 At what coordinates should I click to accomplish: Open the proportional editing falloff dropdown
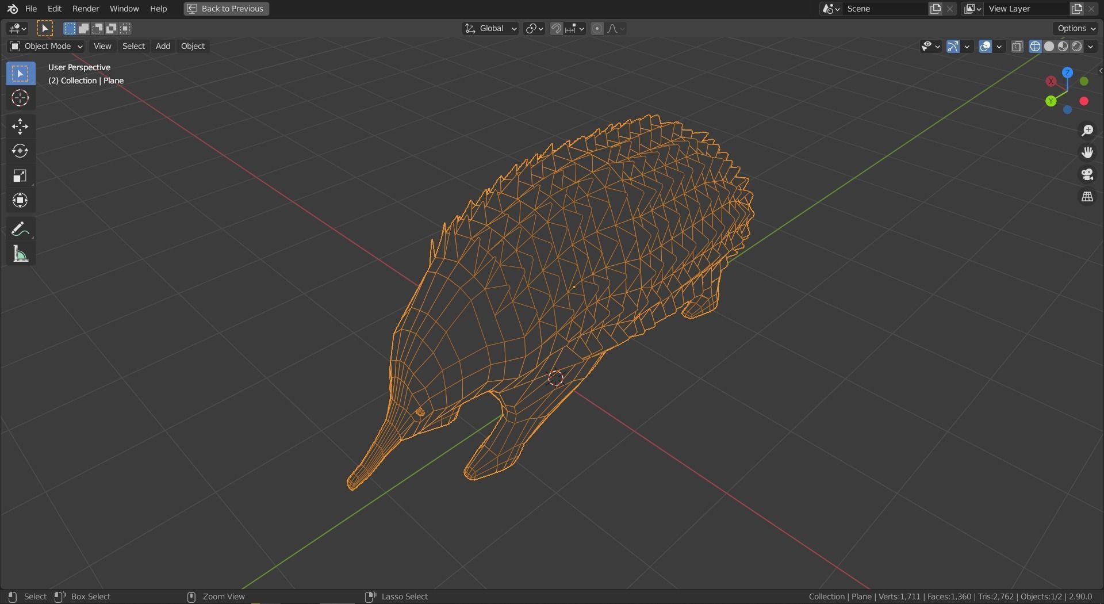click(x=616, y=28)
